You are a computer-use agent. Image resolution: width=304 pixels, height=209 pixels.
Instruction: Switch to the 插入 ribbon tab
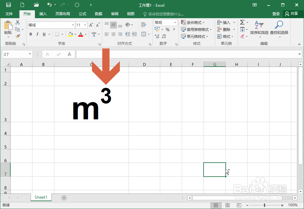[x=43, y=14]
